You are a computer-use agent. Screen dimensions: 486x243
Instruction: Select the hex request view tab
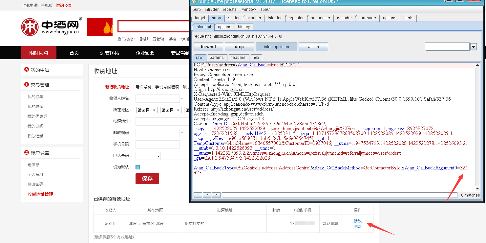(256, 57)
